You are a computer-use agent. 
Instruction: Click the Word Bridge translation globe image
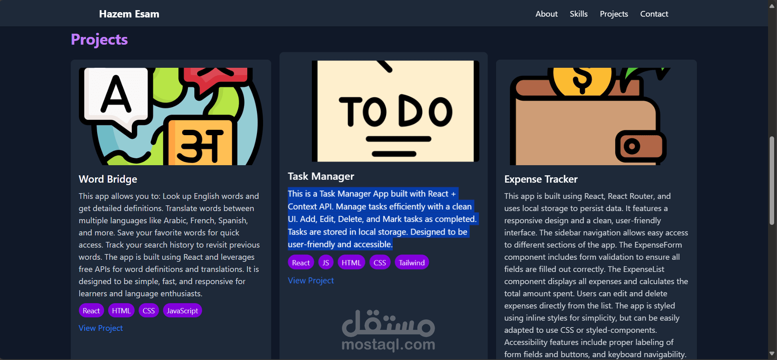171,116
